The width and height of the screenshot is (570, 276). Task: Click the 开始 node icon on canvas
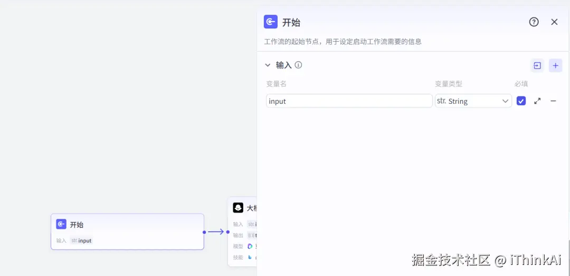(x=61, y=224)
